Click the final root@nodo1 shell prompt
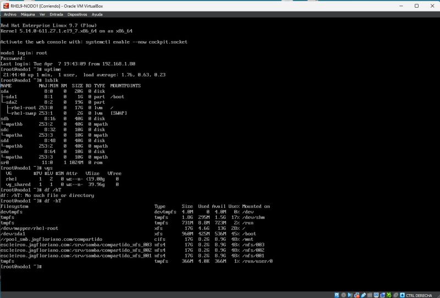The image size is (440, 298). click(x=21, y=267)
